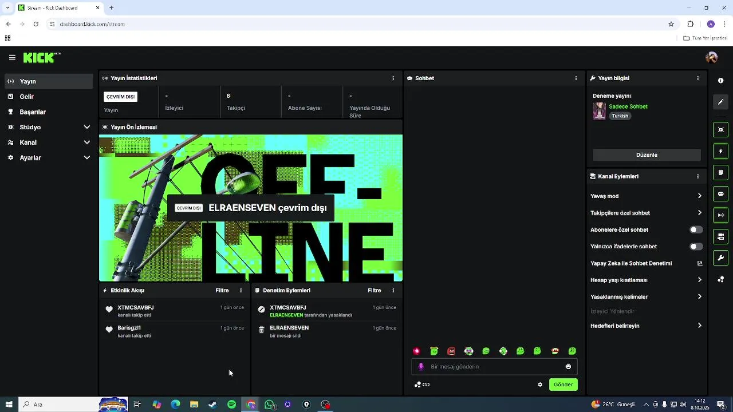
Task: Open Hesap yaşı kısıtlaması arrow
Action: point(699,280)
